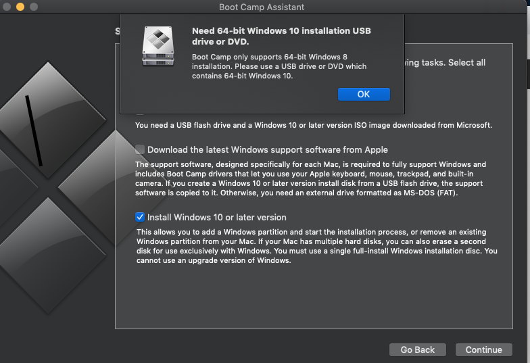Click the paragraph starting 'The support software, designed specifically'
Viewport: 530px width, 363px height.
[x=311, y=178]
